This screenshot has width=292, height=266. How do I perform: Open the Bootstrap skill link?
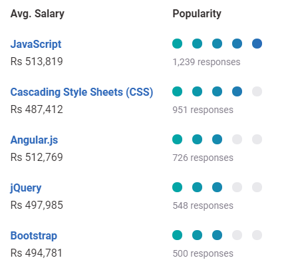34,236
